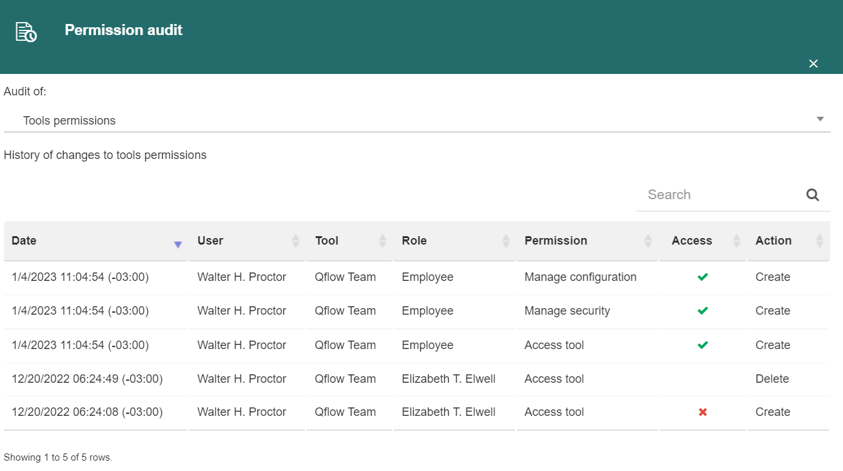Click green checkmark in Manage configuration row
The width and height of the screenshot is (843, 471).
pos(702,277)
